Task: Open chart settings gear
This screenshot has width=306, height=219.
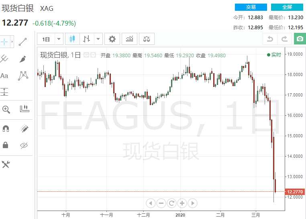Action: tap(112, 39)
